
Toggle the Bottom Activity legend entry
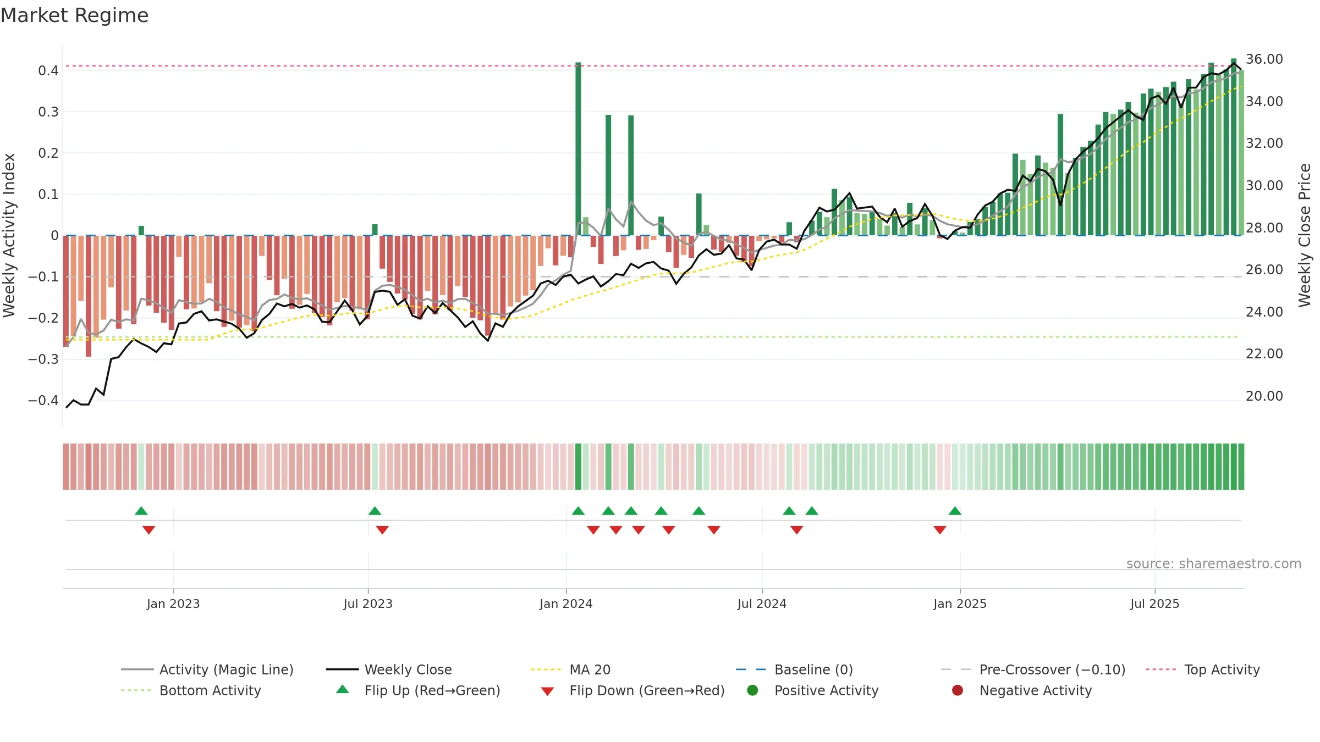(x=191, y=690)
